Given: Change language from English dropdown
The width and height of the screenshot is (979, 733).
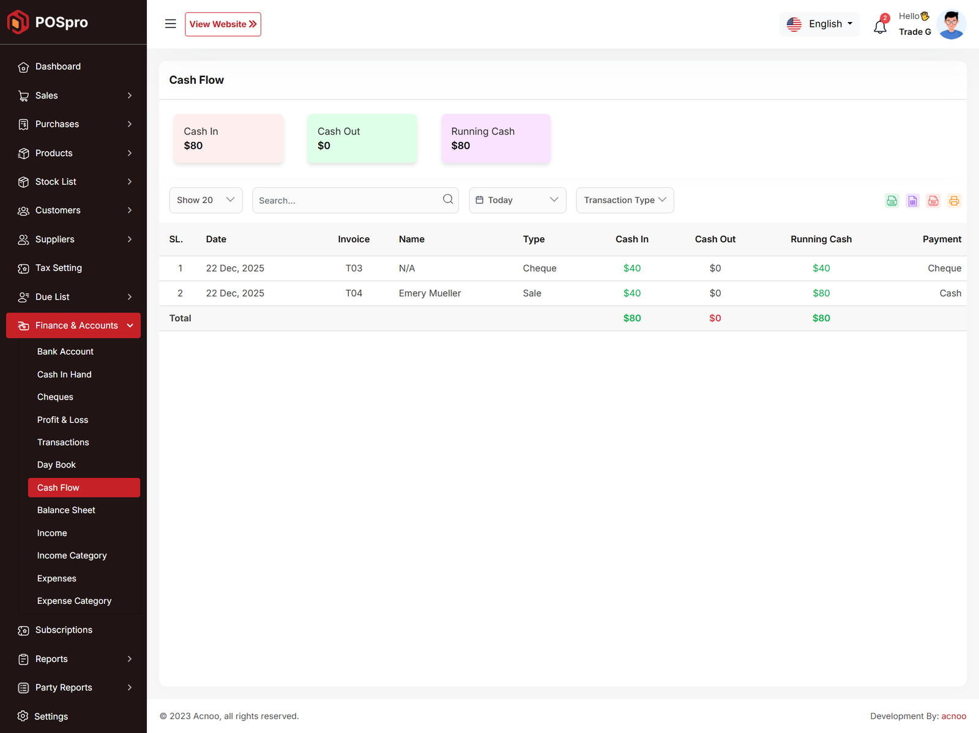Looking at the screenshot, I should click(x=819, y=24).
